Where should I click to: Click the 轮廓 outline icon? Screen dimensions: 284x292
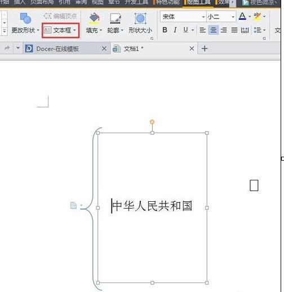click(x=116, y=19)
